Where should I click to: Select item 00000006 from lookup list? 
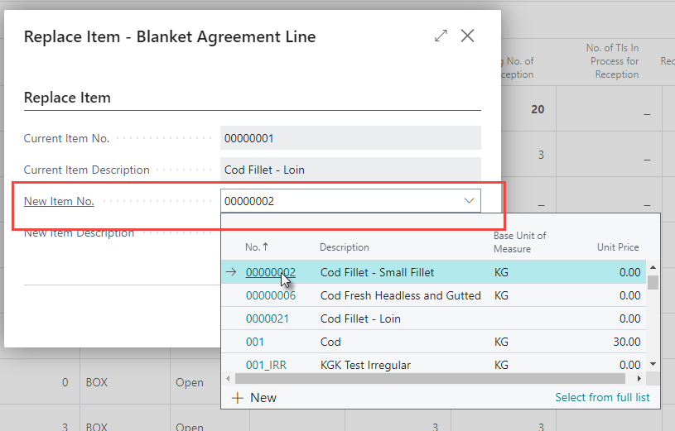click(x=270, y=295)
